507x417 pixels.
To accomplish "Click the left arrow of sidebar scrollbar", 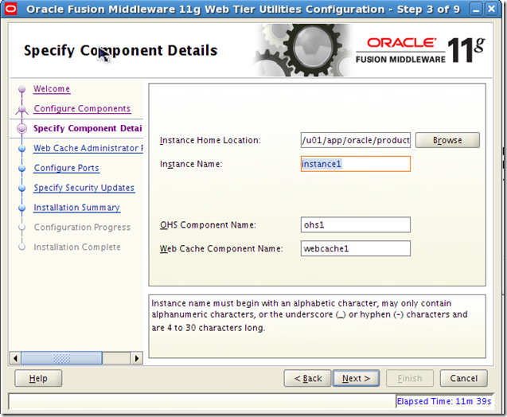I will 15,358.
